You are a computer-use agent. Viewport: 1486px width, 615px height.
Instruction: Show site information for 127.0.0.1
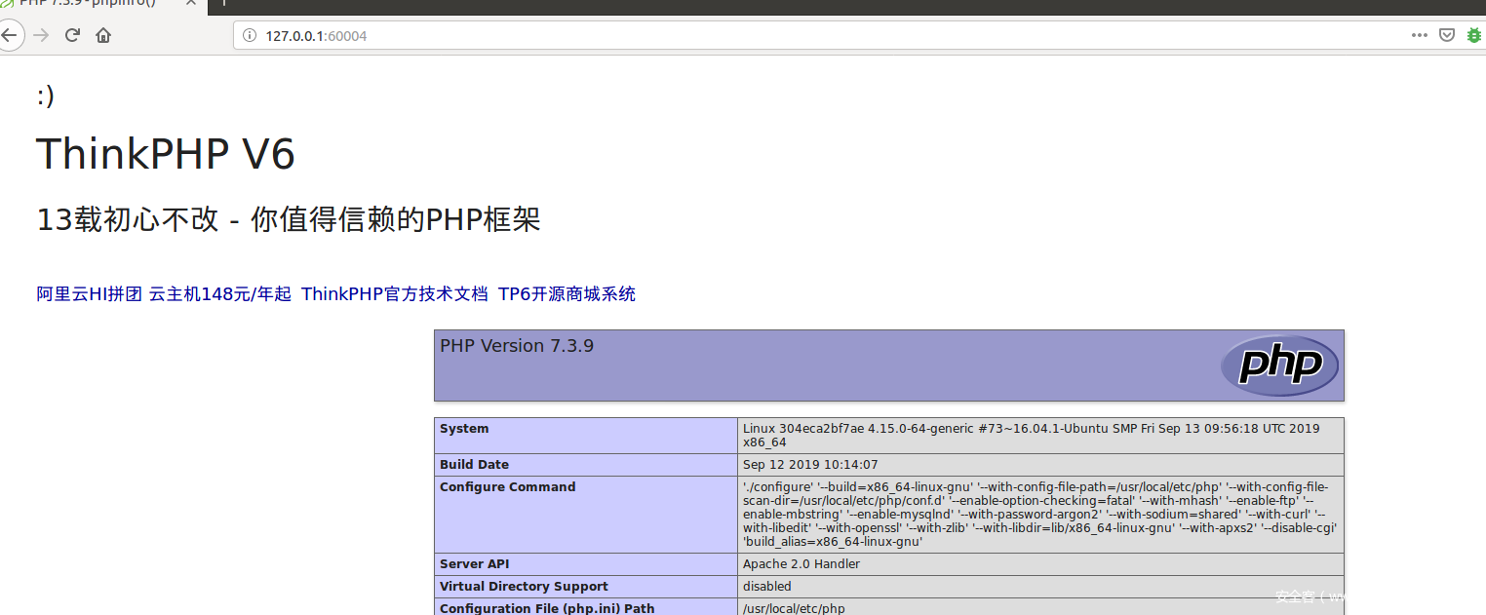[x=250, y=36]
